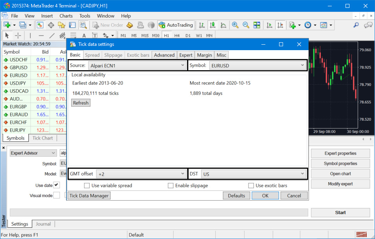The height and width of the screenshot is (239, 375).
Task: Select the horizontal line drawing tool
Action: 41,36
